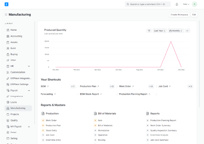The width and height of the screenshot is (204, 144).
Task: Click the sidebar vertical scrollbar
Action: pos(34,73)
